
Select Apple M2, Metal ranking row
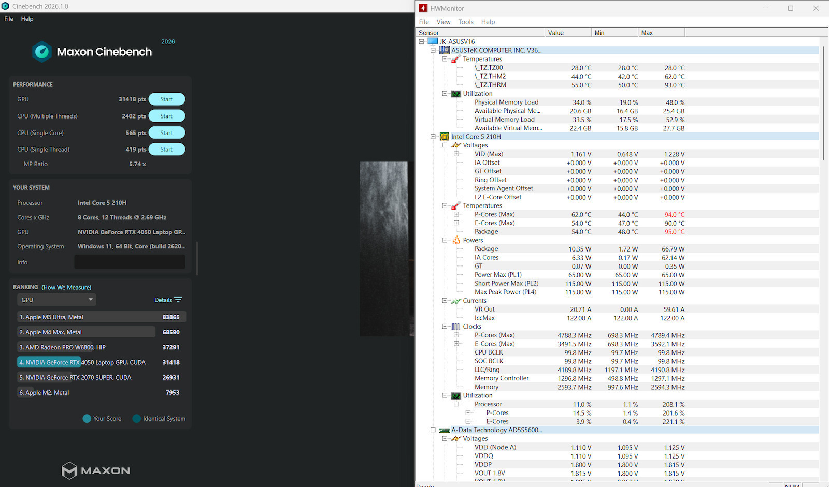pos(102,392)
